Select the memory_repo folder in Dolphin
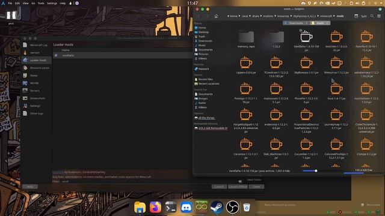This screenshot has height=216, width=385. 246,38
